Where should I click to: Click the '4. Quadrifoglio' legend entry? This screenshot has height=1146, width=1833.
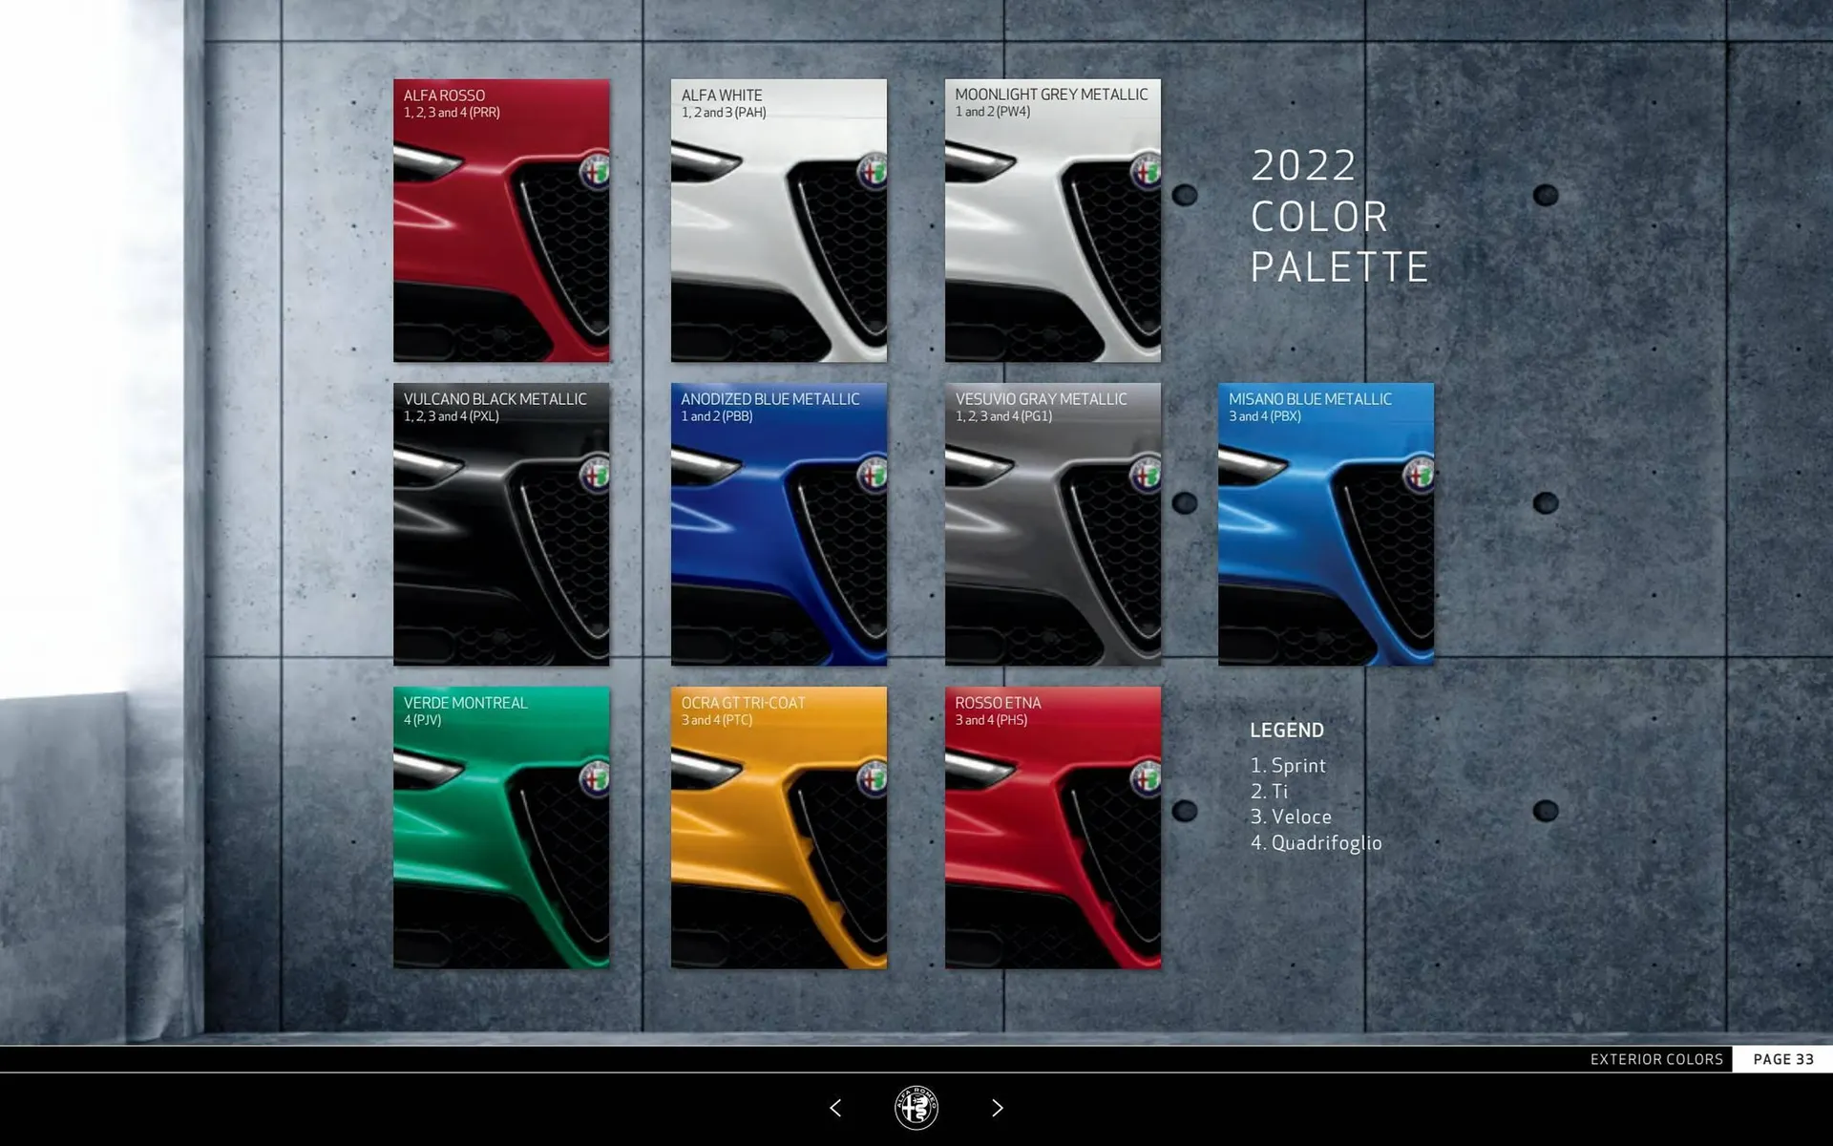coord(1317,843)
